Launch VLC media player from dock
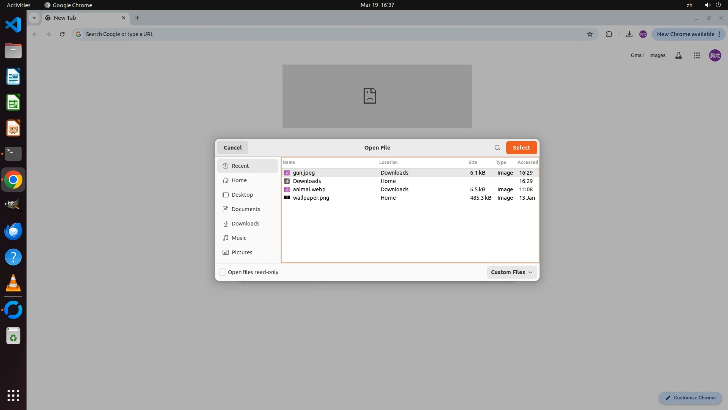 pos(13,283)
